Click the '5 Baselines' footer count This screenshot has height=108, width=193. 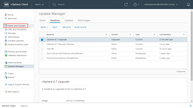click(x=181, y=72)
